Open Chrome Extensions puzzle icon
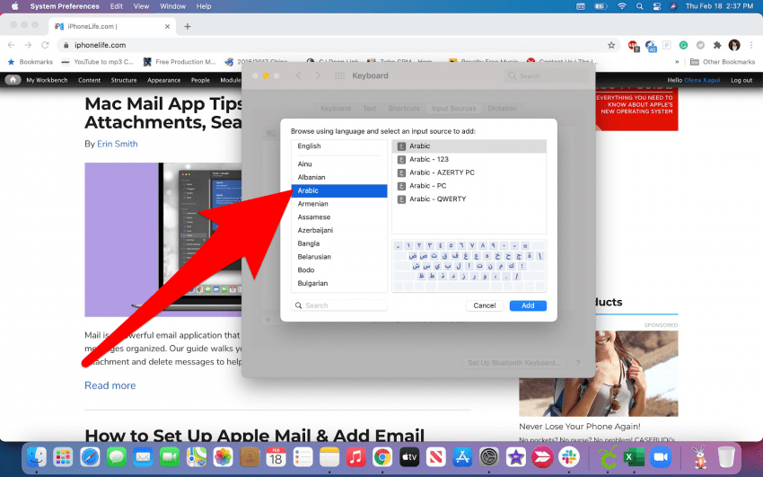763x477 pixels. pyautogui.click(x=717, y=45)
